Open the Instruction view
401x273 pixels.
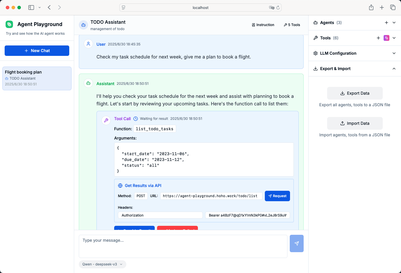pos(263,25)
